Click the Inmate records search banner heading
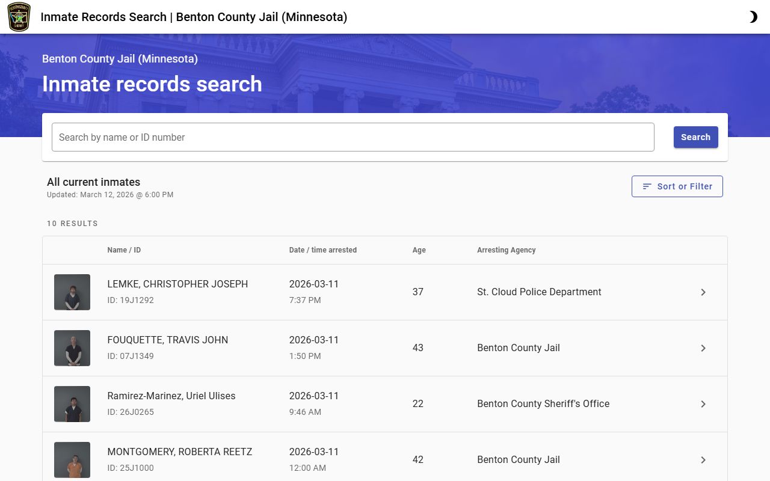Screen dimensions: 770x481 tap(152, 84)
